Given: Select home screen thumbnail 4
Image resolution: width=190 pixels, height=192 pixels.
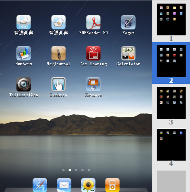Looking at the screenshot, I should (x=171, y=145).
